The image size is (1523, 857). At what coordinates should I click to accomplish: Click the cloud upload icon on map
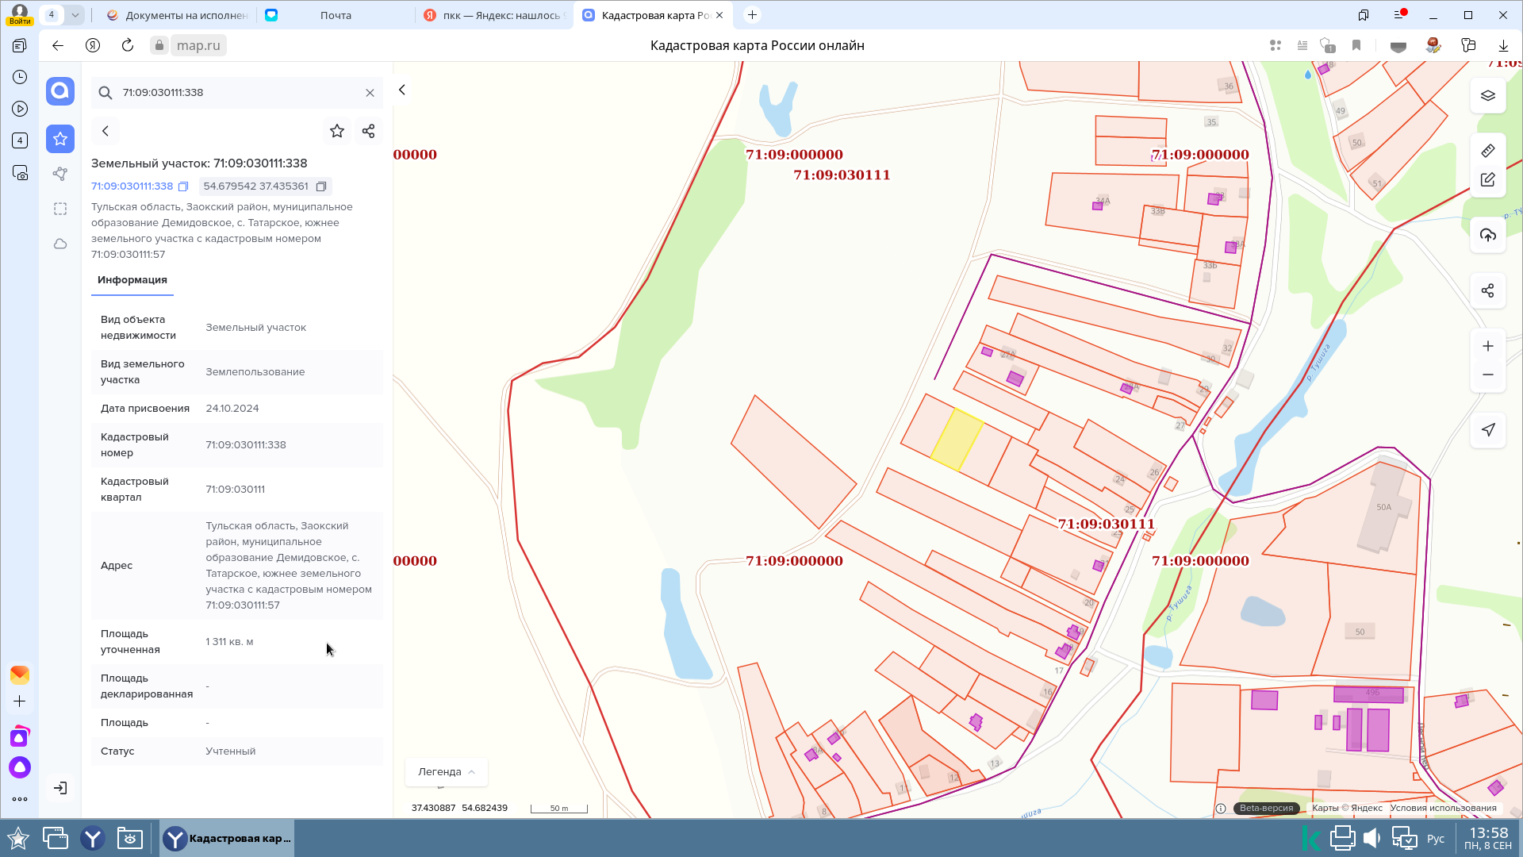pyautogui.click(x=1487, y=235)
